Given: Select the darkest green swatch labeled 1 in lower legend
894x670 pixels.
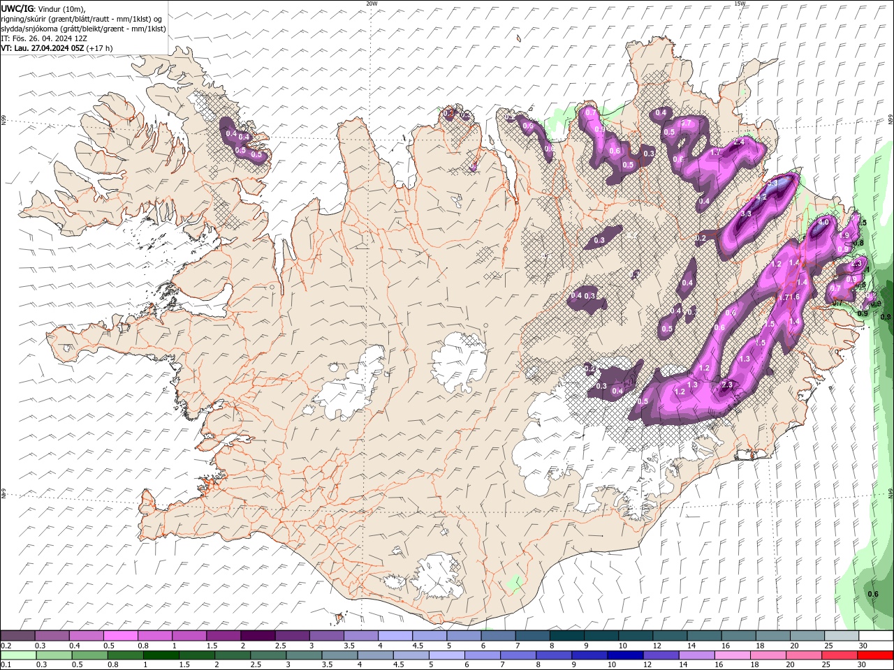Looking at the screenshot, I should point(161,655).
